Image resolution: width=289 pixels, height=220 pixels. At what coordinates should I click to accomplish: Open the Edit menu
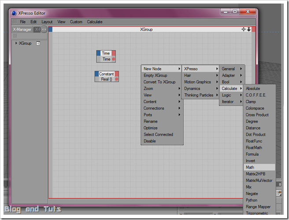point(33,22)
